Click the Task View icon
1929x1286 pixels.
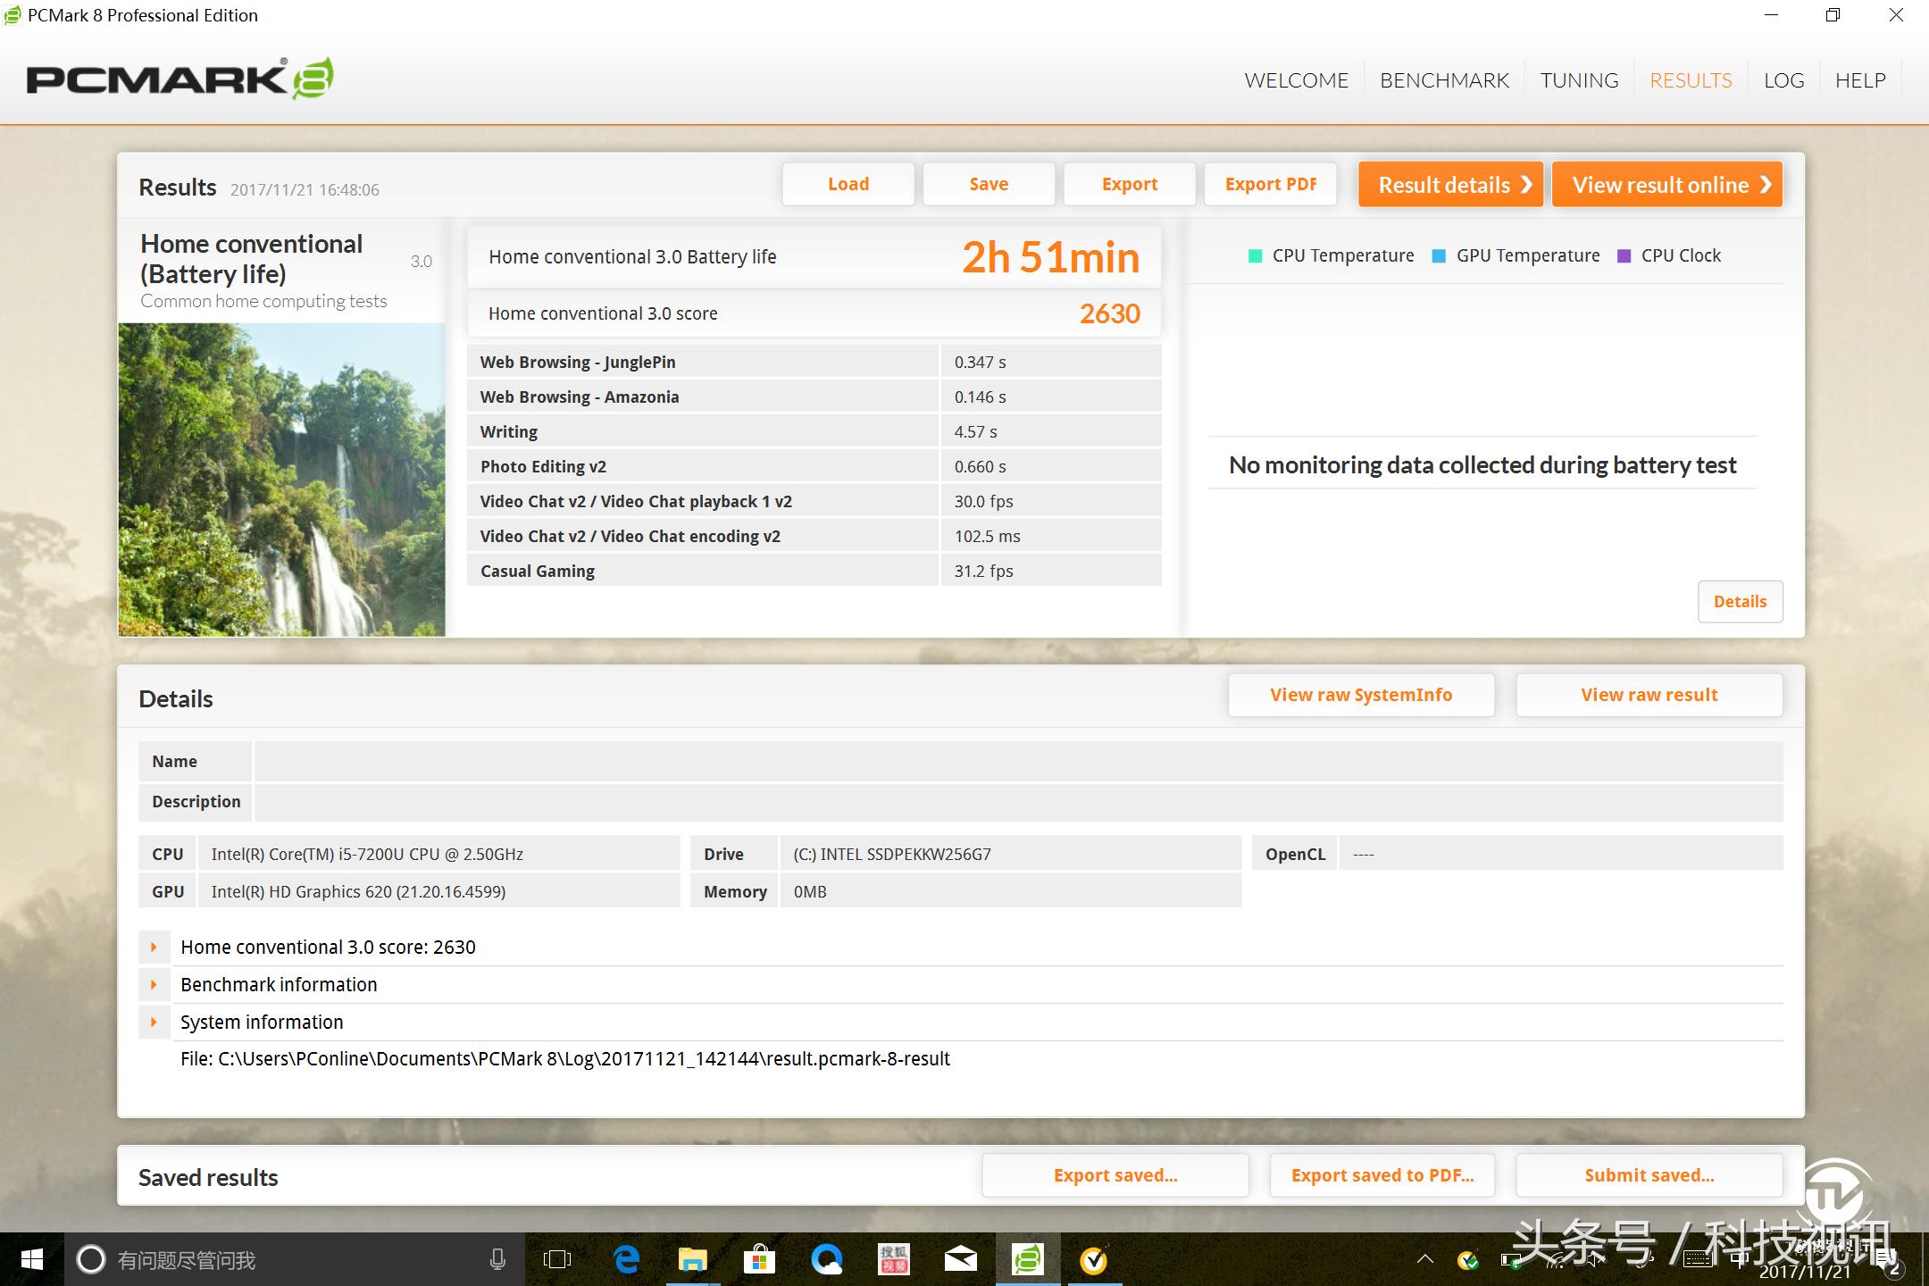(557, 1259)
